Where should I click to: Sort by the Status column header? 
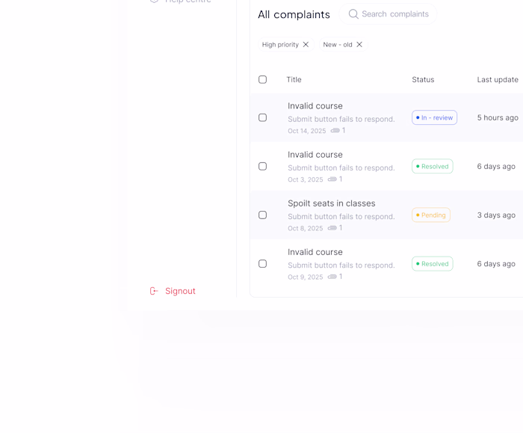(423, 79)
